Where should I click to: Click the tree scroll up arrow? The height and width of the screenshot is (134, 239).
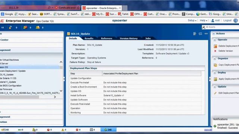[61, 62]
